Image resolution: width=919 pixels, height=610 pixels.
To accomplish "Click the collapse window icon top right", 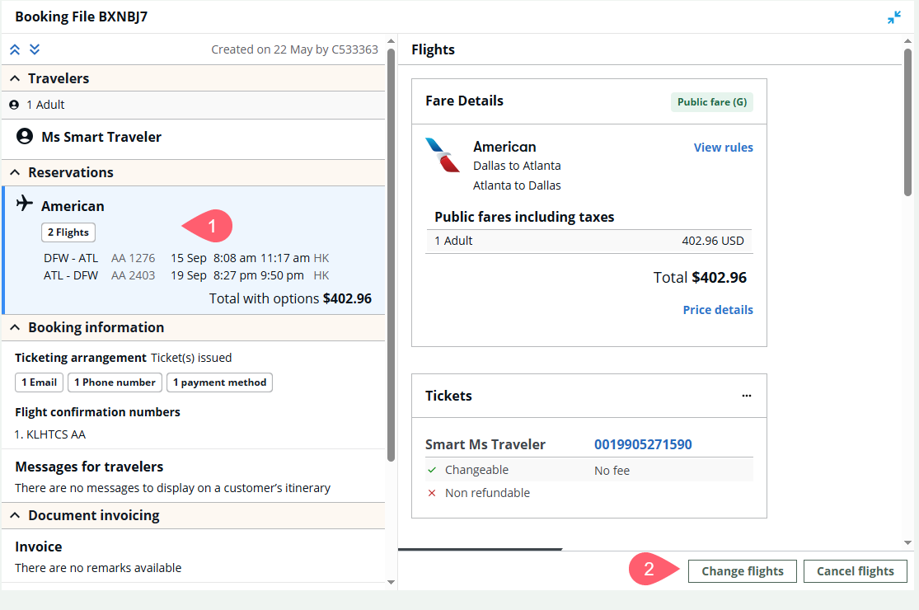I will pyautogui.click(x=893, y=17).
